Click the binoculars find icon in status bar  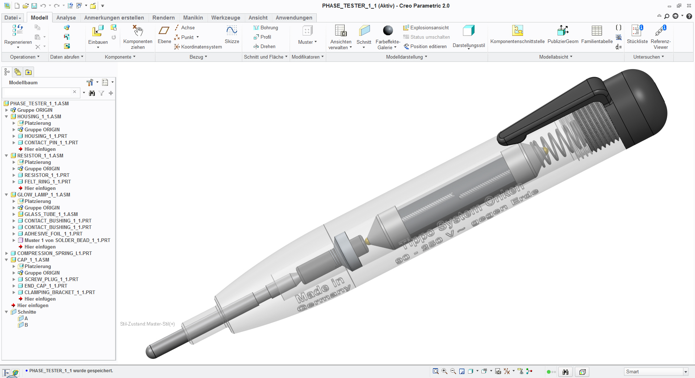coord(565,372)
